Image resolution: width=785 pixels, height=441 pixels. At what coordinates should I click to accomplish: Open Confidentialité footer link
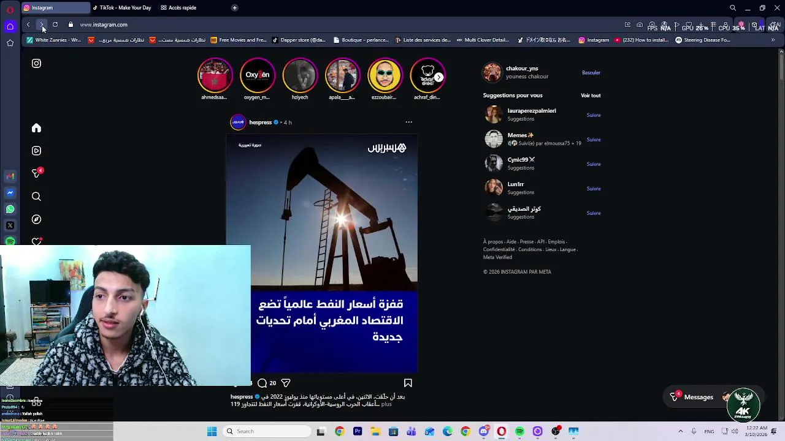pos(499,249)
